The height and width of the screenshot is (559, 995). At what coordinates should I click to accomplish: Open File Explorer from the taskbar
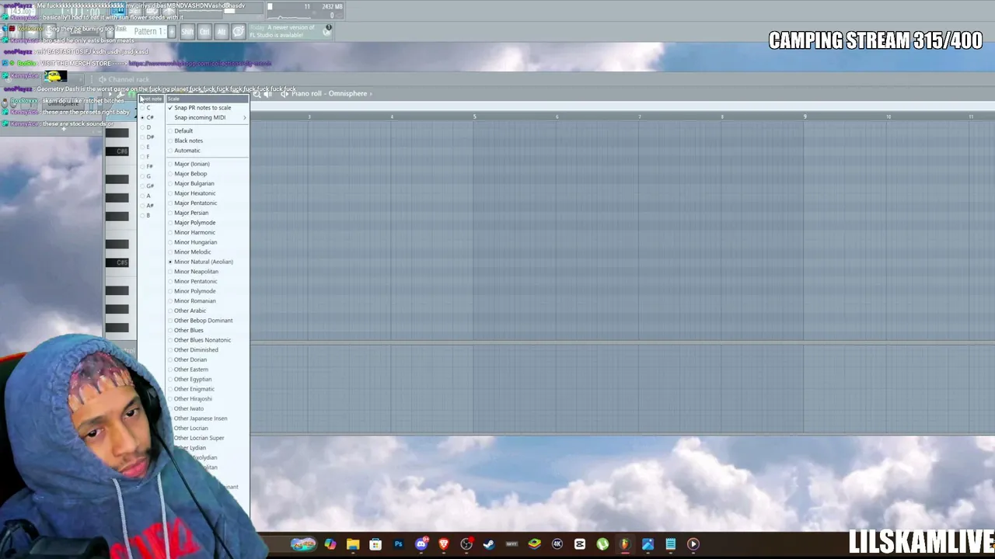[x=353, y=544]
